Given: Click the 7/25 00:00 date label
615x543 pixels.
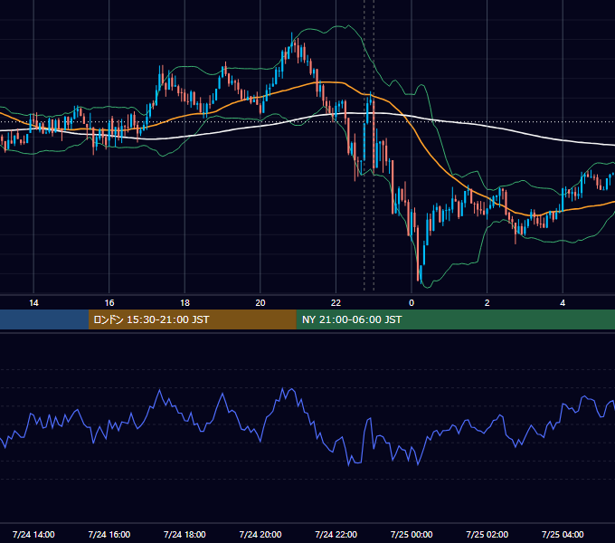Looking at the screenshot, I should (x=412, y=534).
